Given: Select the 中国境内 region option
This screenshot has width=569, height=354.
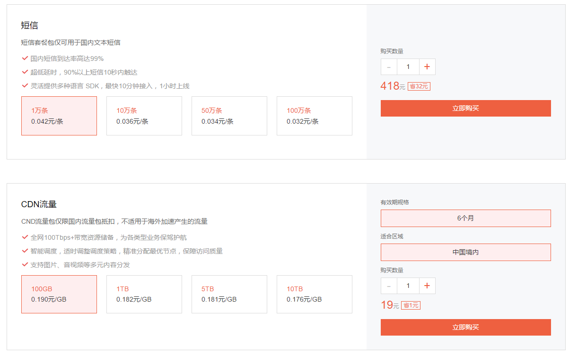Looking at the screenshot, I should tap(465, 252).
